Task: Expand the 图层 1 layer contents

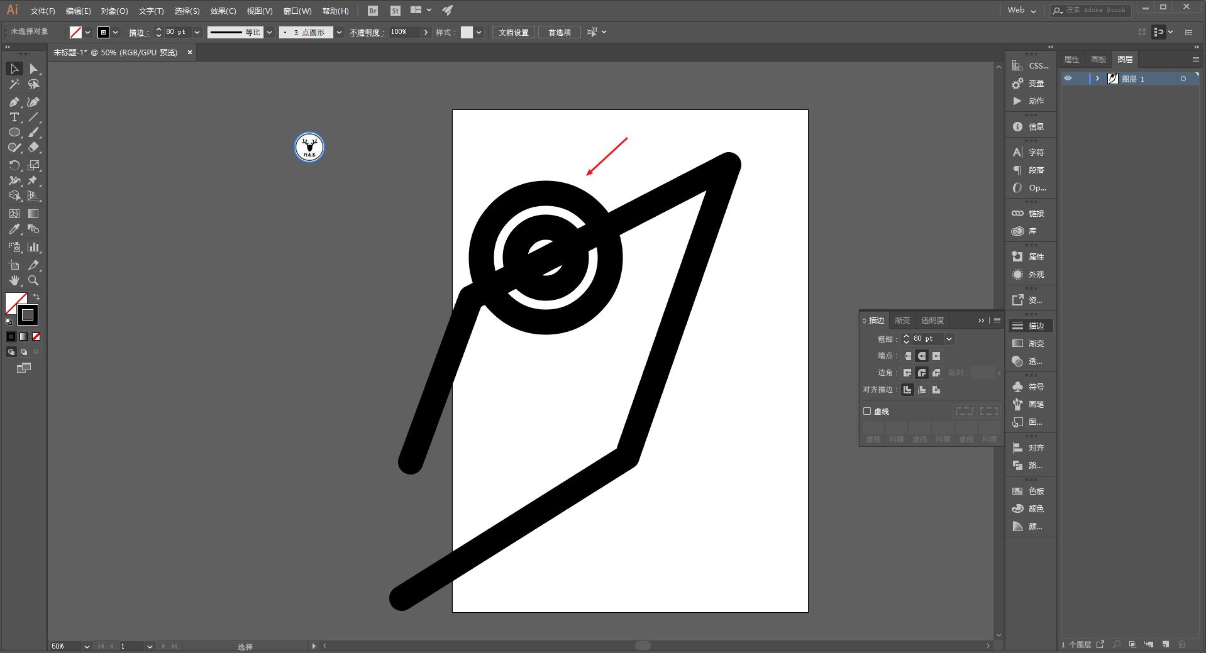Action: pyautogui.click(x=1097, y=79)
